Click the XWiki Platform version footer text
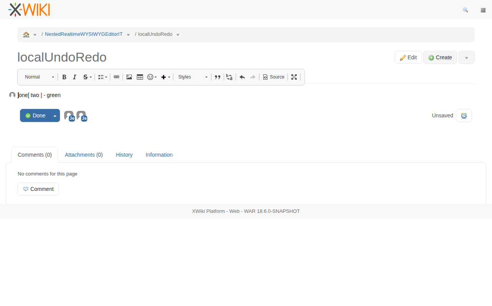The height and width of the screenshot is (306, 492). point(246,211)
